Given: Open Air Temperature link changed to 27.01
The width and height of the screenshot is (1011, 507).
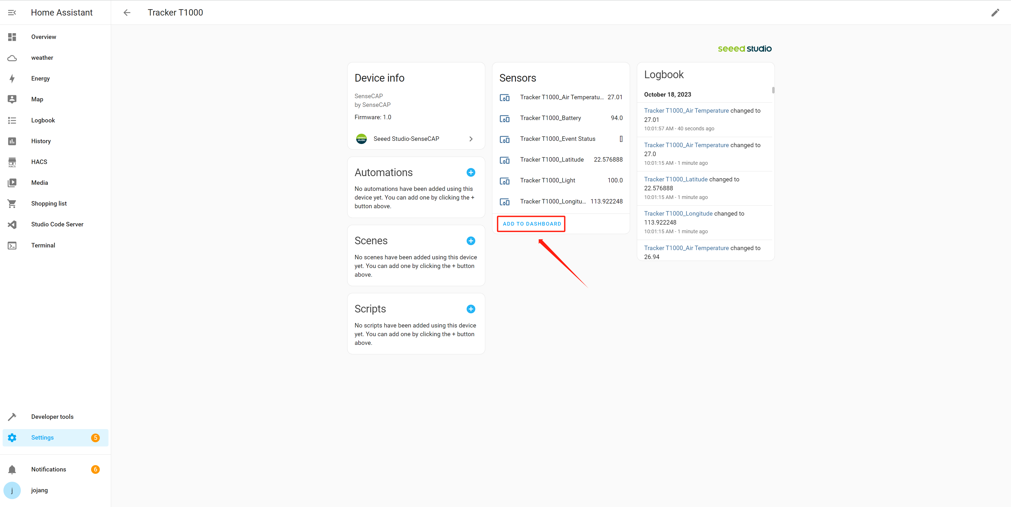Looking at the screenshot, I should [x=686, y=111].
